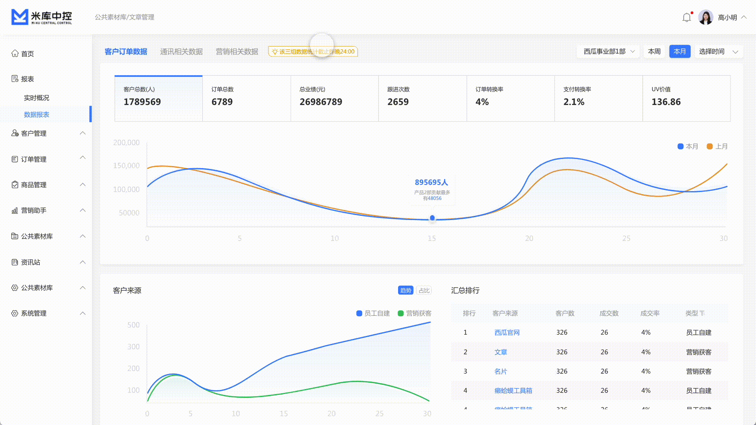Click the 成交数 column header
The height and width of the screenshot is (425, 756).
609,313
